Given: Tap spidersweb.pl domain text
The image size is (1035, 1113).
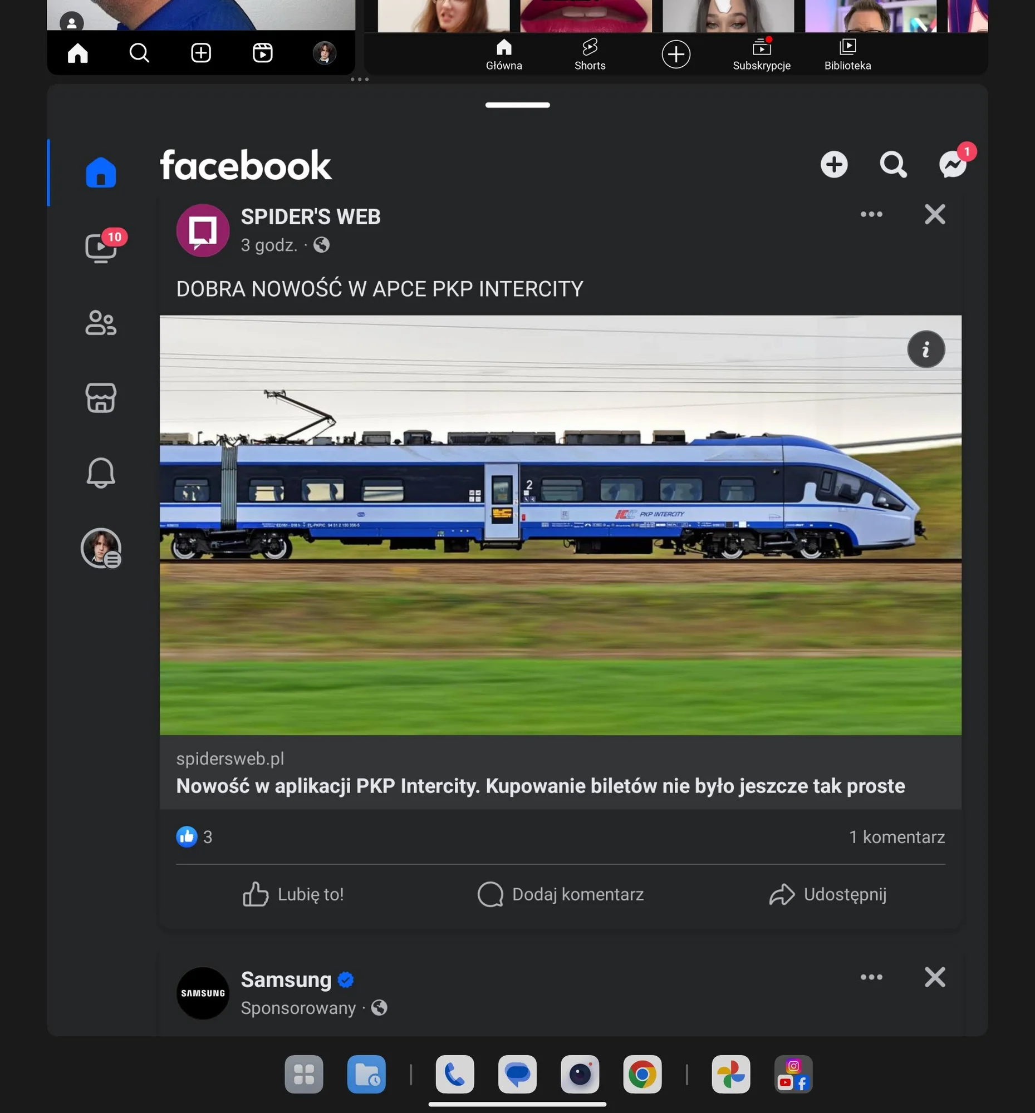Looking at the screenshot, I should click(230, 759).
